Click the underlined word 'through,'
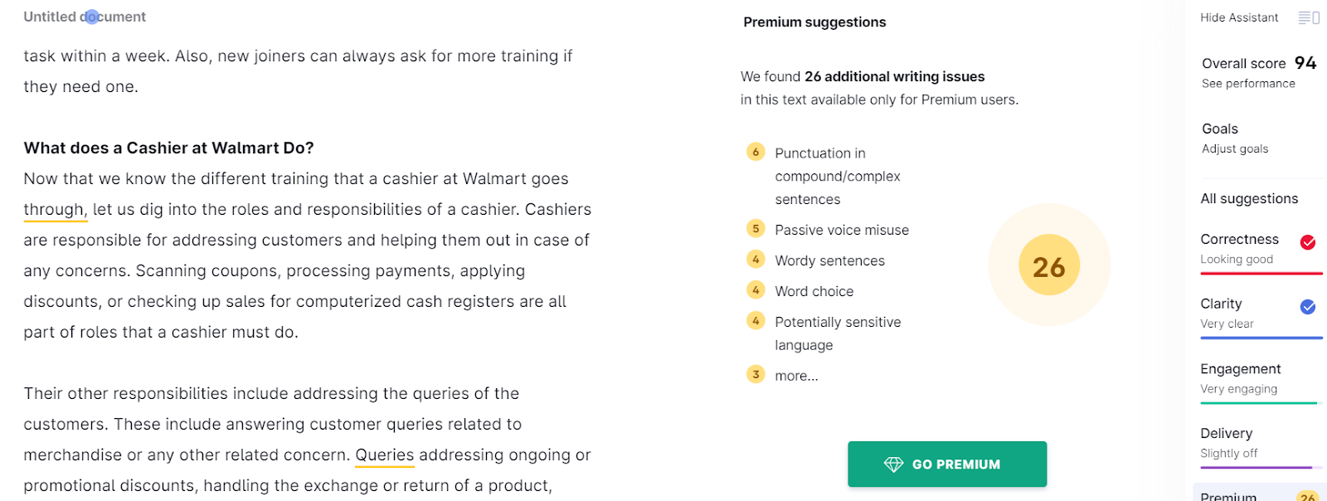 tap(55, 210)
